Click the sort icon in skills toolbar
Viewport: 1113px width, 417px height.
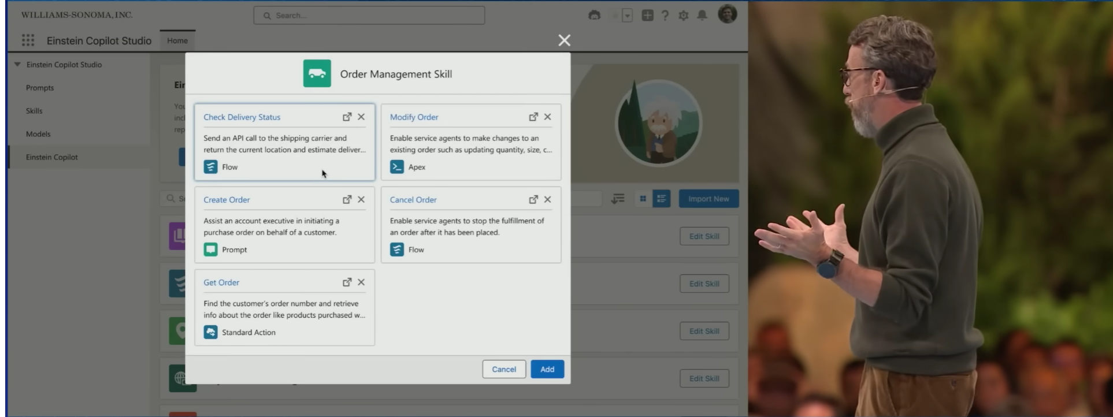click(618, 199)
